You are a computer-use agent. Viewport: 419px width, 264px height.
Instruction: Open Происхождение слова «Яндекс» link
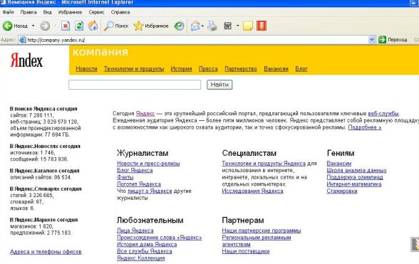coord(160,237)
